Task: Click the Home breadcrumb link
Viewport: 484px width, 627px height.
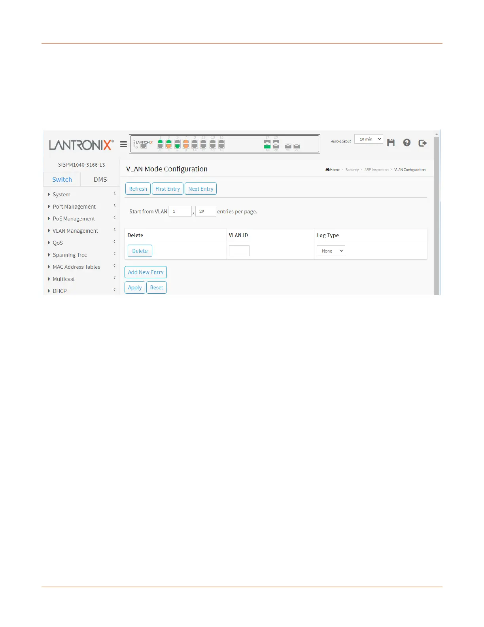Action: pos(335,169)
